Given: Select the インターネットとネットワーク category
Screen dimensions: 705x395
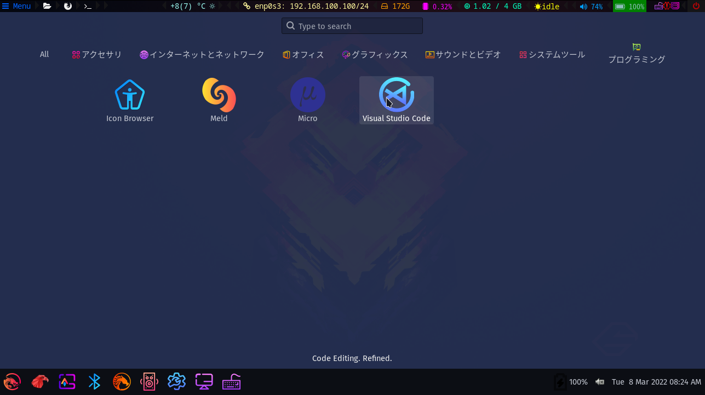Looking at the screenshot, I should [x=202, y=54].
